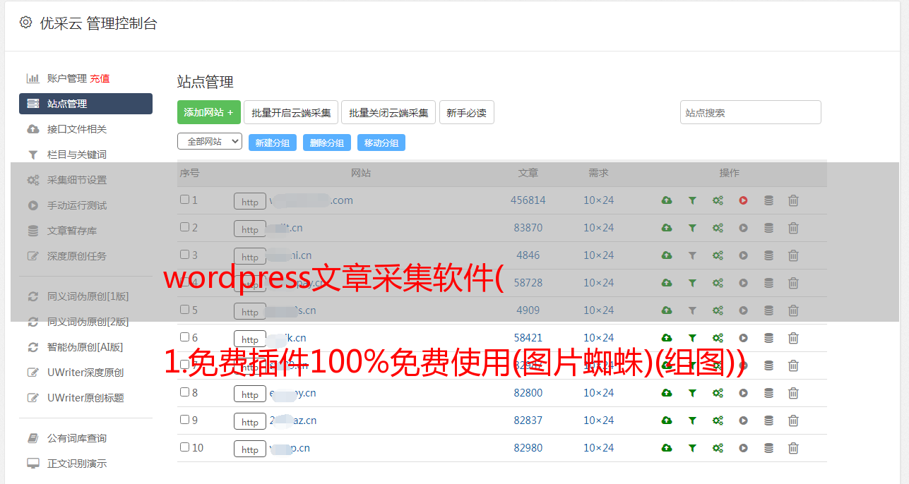Open gears settings icon in 82980 articles row
The width and height of the screenshot is (909, 484).
click(x=718, y=448)
